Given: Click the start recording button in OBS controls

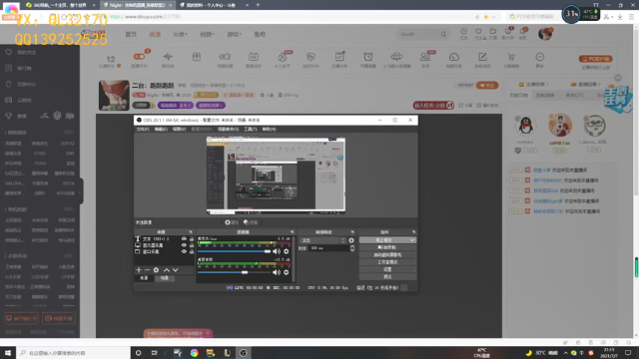Looking at the screenshot, I should coord(387,247).
